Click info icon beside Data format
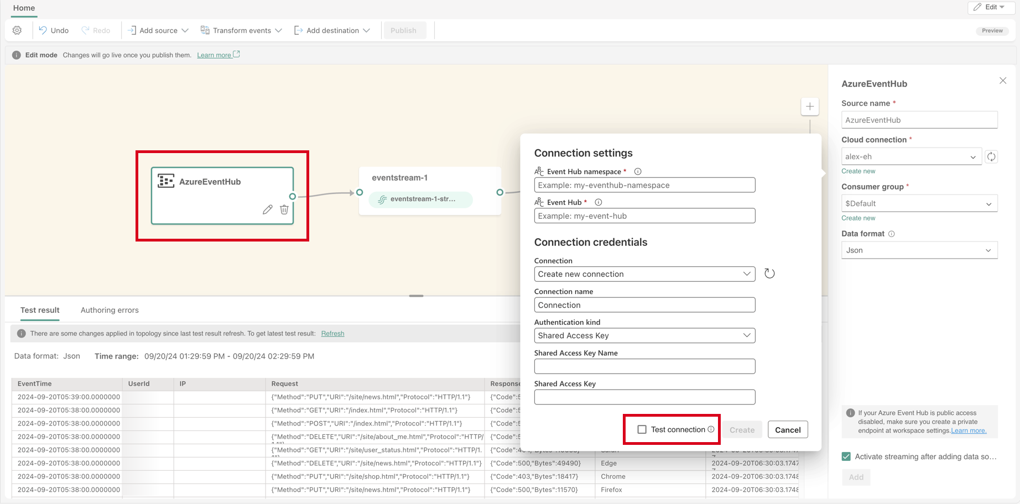Viewport: 1020px width, 504px height. [x=892, y=234]
